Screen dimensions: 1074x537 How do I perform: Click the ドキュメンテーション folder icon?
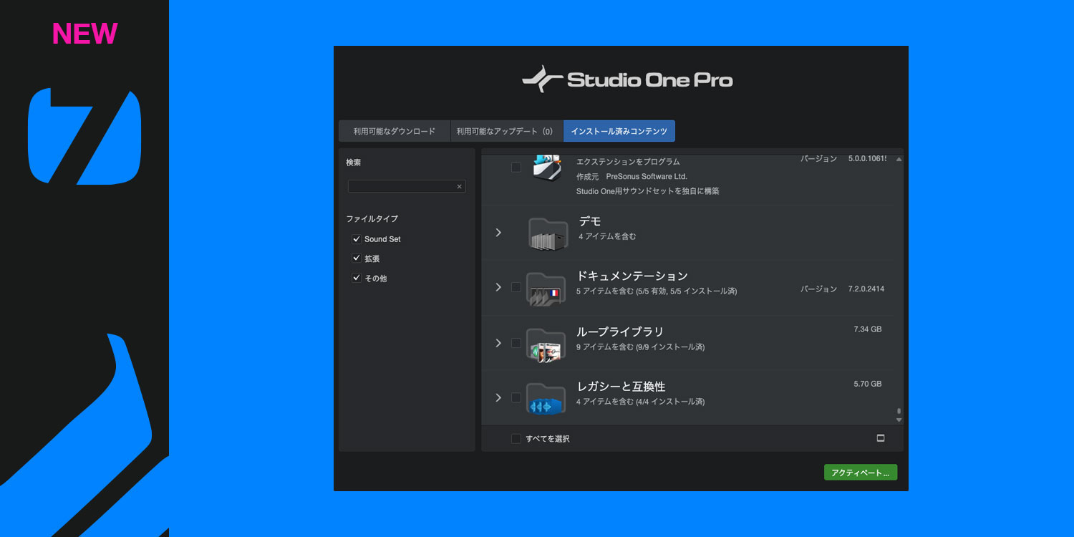point(546,289)
